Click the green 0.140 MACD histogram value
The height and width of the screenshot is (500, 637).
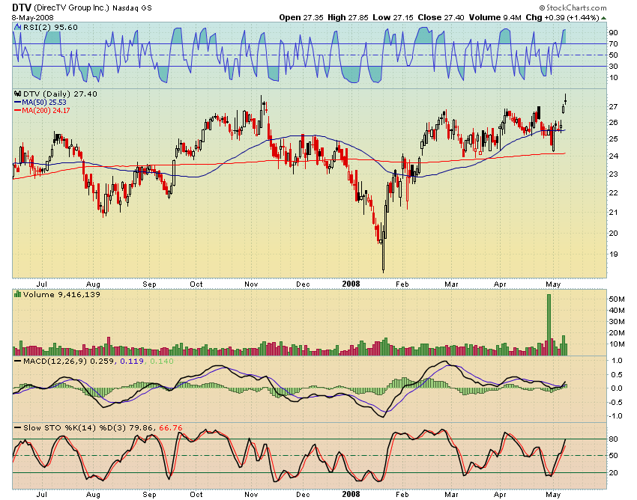click(162, 361)
